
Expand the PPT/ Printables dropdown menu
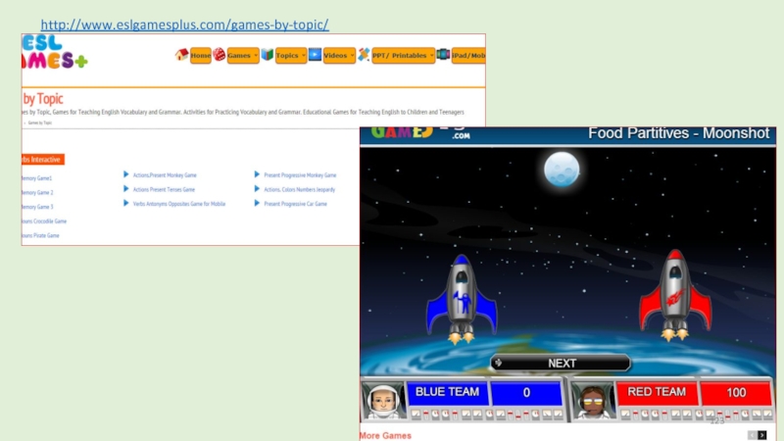point(403,56)
